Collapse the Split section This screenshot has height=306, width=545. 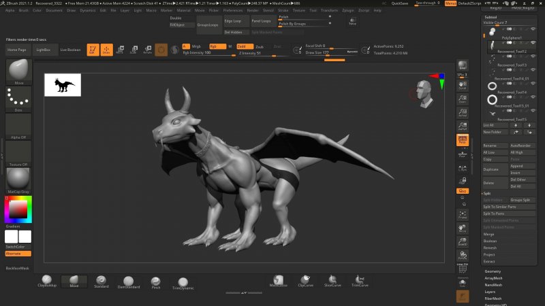click(x=487, y=193)
